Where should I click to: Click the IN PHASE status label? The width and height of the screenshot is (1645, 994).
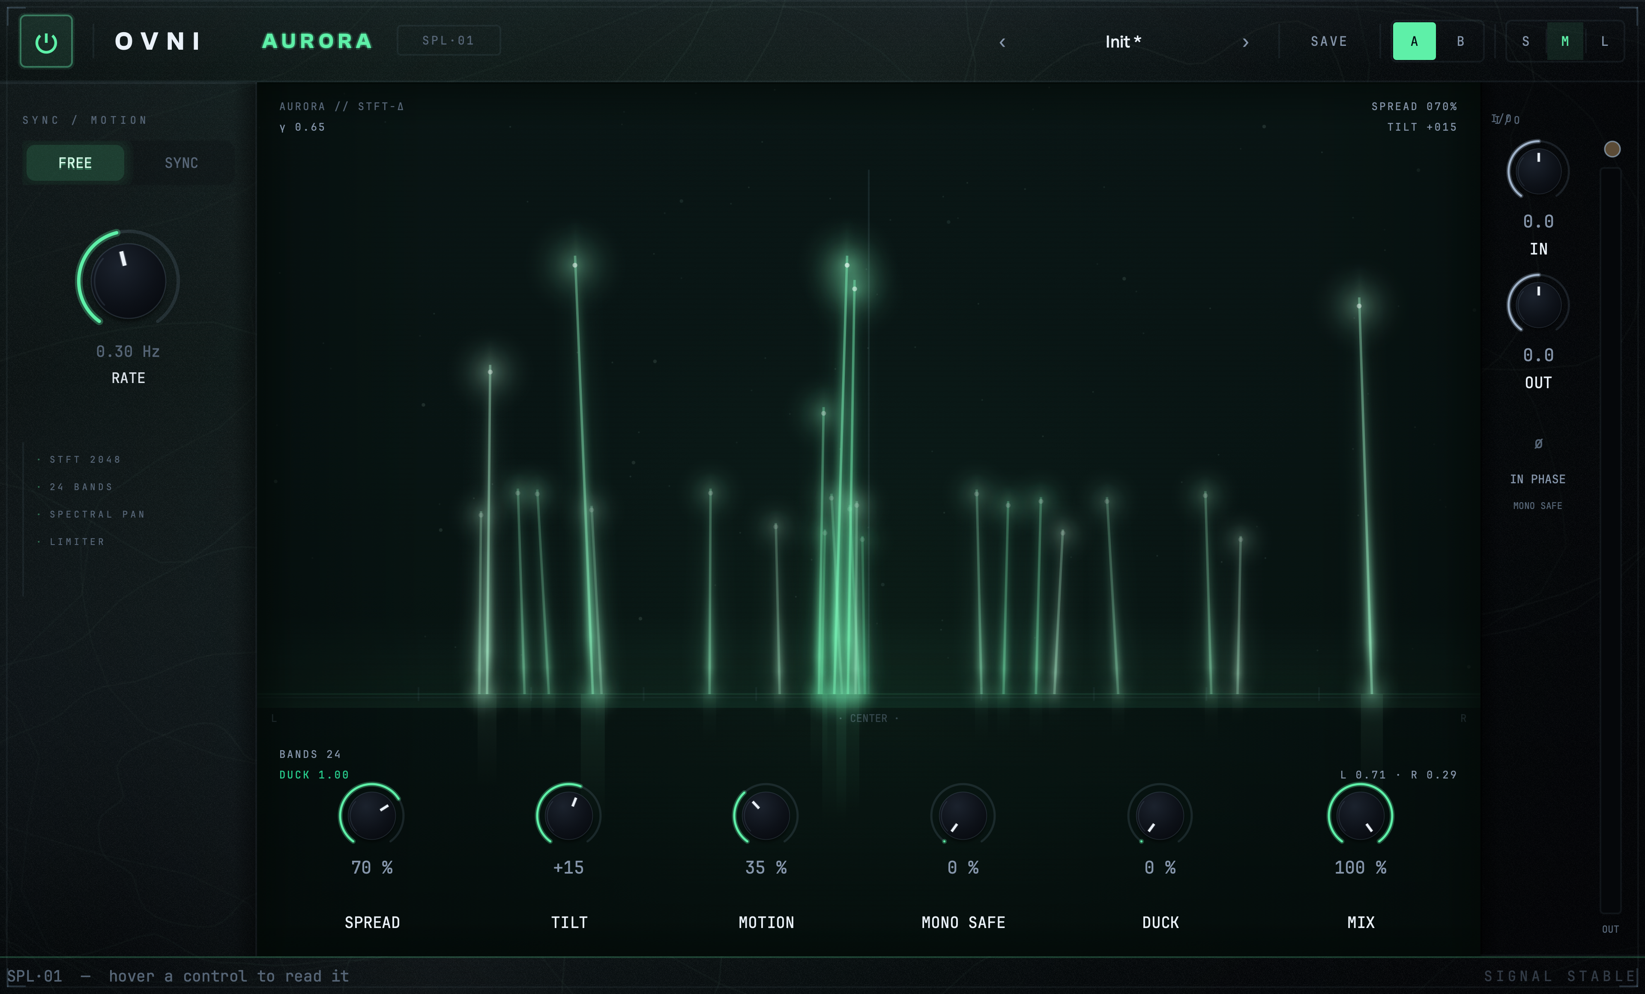(1537, 479)
